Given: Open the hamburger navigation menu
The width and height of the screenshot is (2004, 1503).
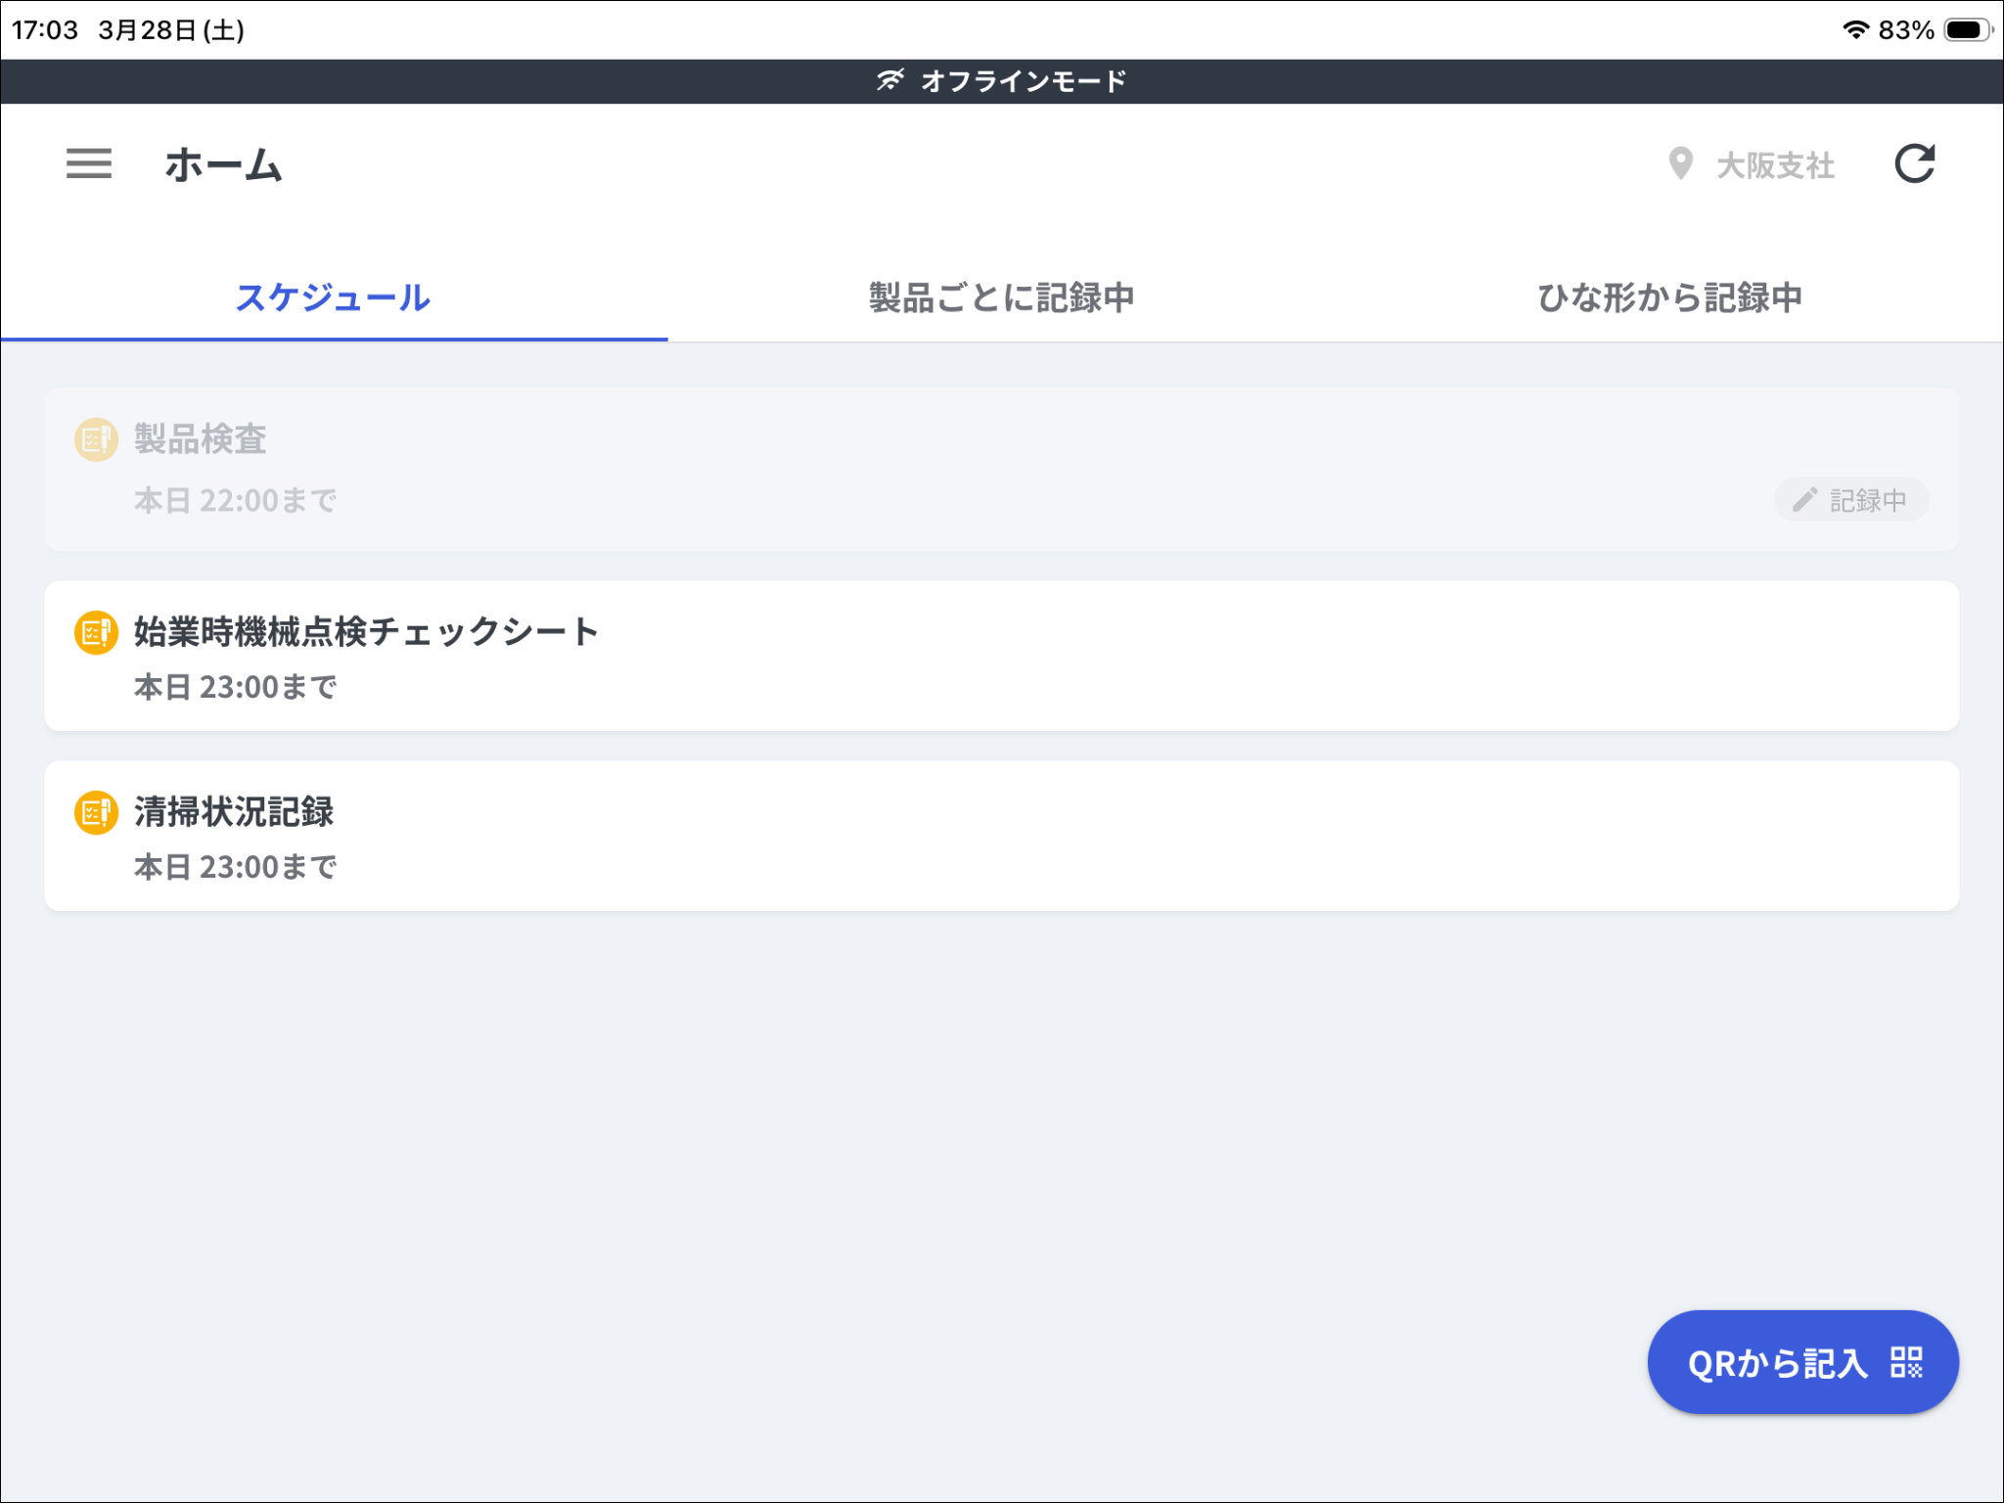Looking at the screenshot, I should tap(88, 163).
